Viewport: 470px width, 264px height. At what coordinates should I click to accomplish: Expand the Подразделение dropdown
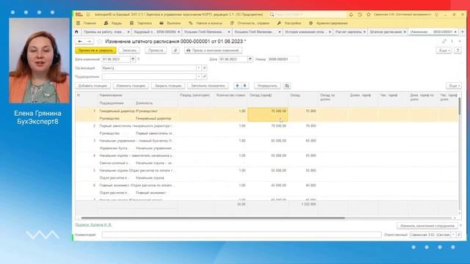click(198, 76)
